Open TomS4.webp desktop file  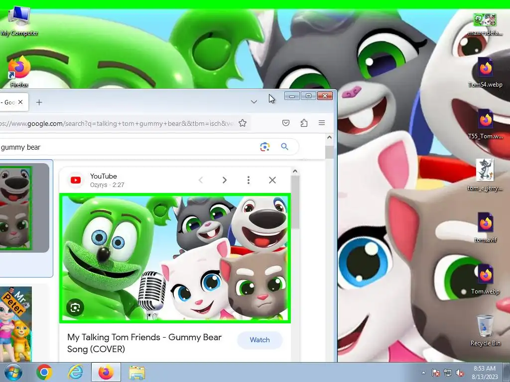click(485, 73)
